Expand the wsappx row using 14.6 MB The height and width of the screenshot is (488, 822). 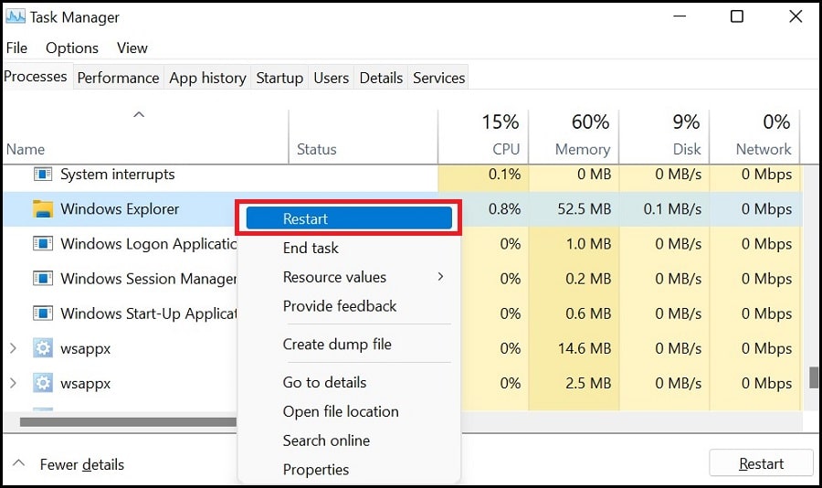click(13, 348)
